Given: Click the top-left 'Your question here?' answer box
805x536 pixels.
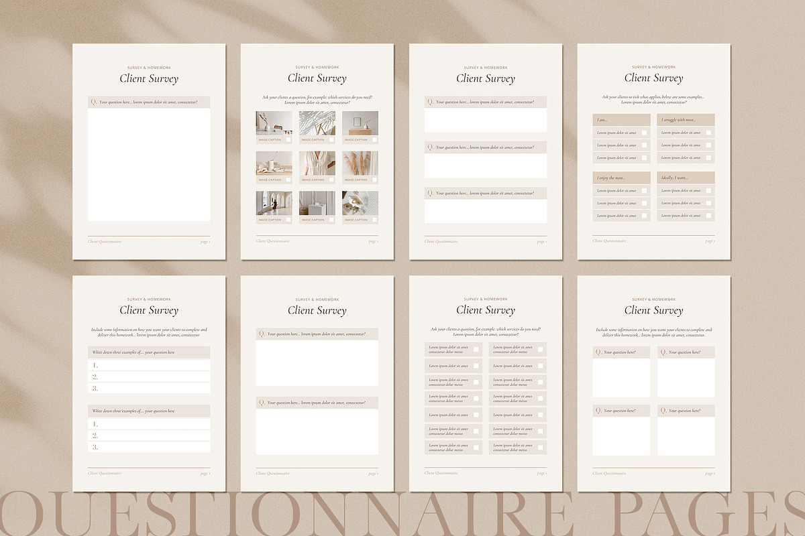Looking at the screenshot, I should pyautogui.click(x=621, y=378).
